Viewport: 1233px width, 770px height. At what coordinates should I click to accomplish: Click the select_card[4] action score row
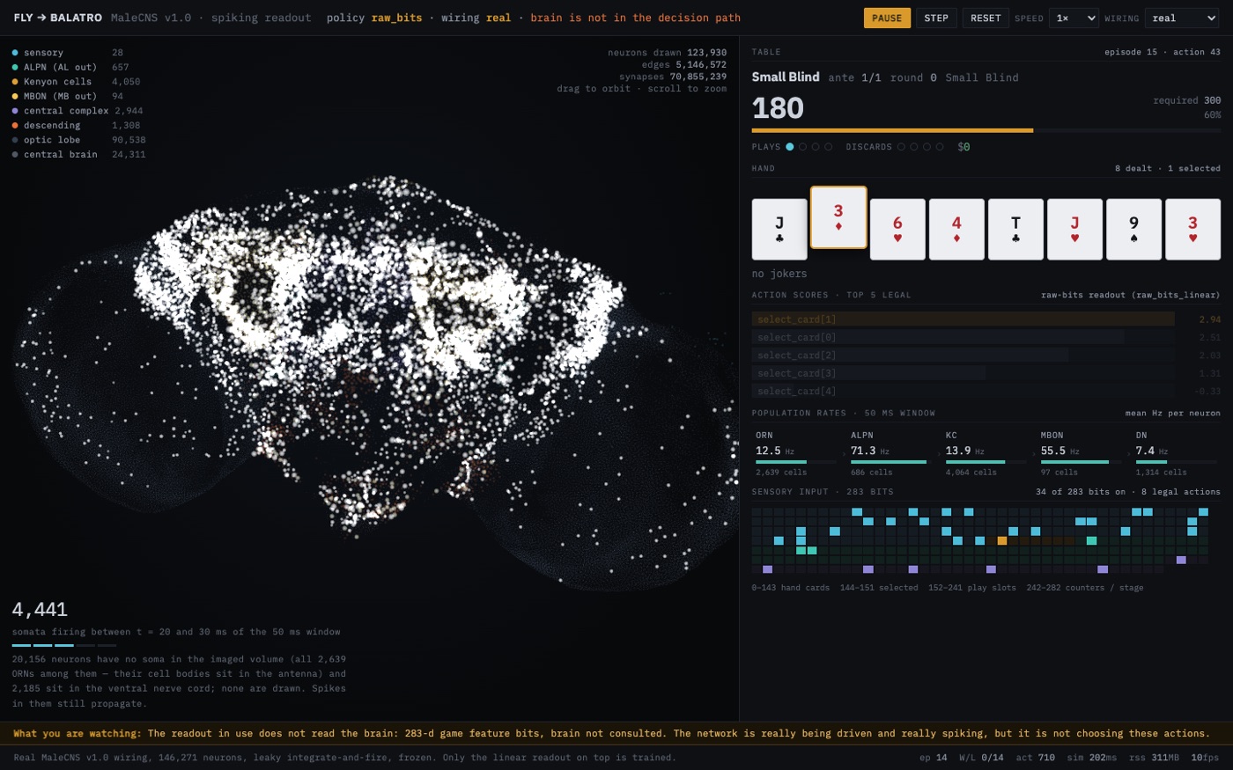pos(986,391)
